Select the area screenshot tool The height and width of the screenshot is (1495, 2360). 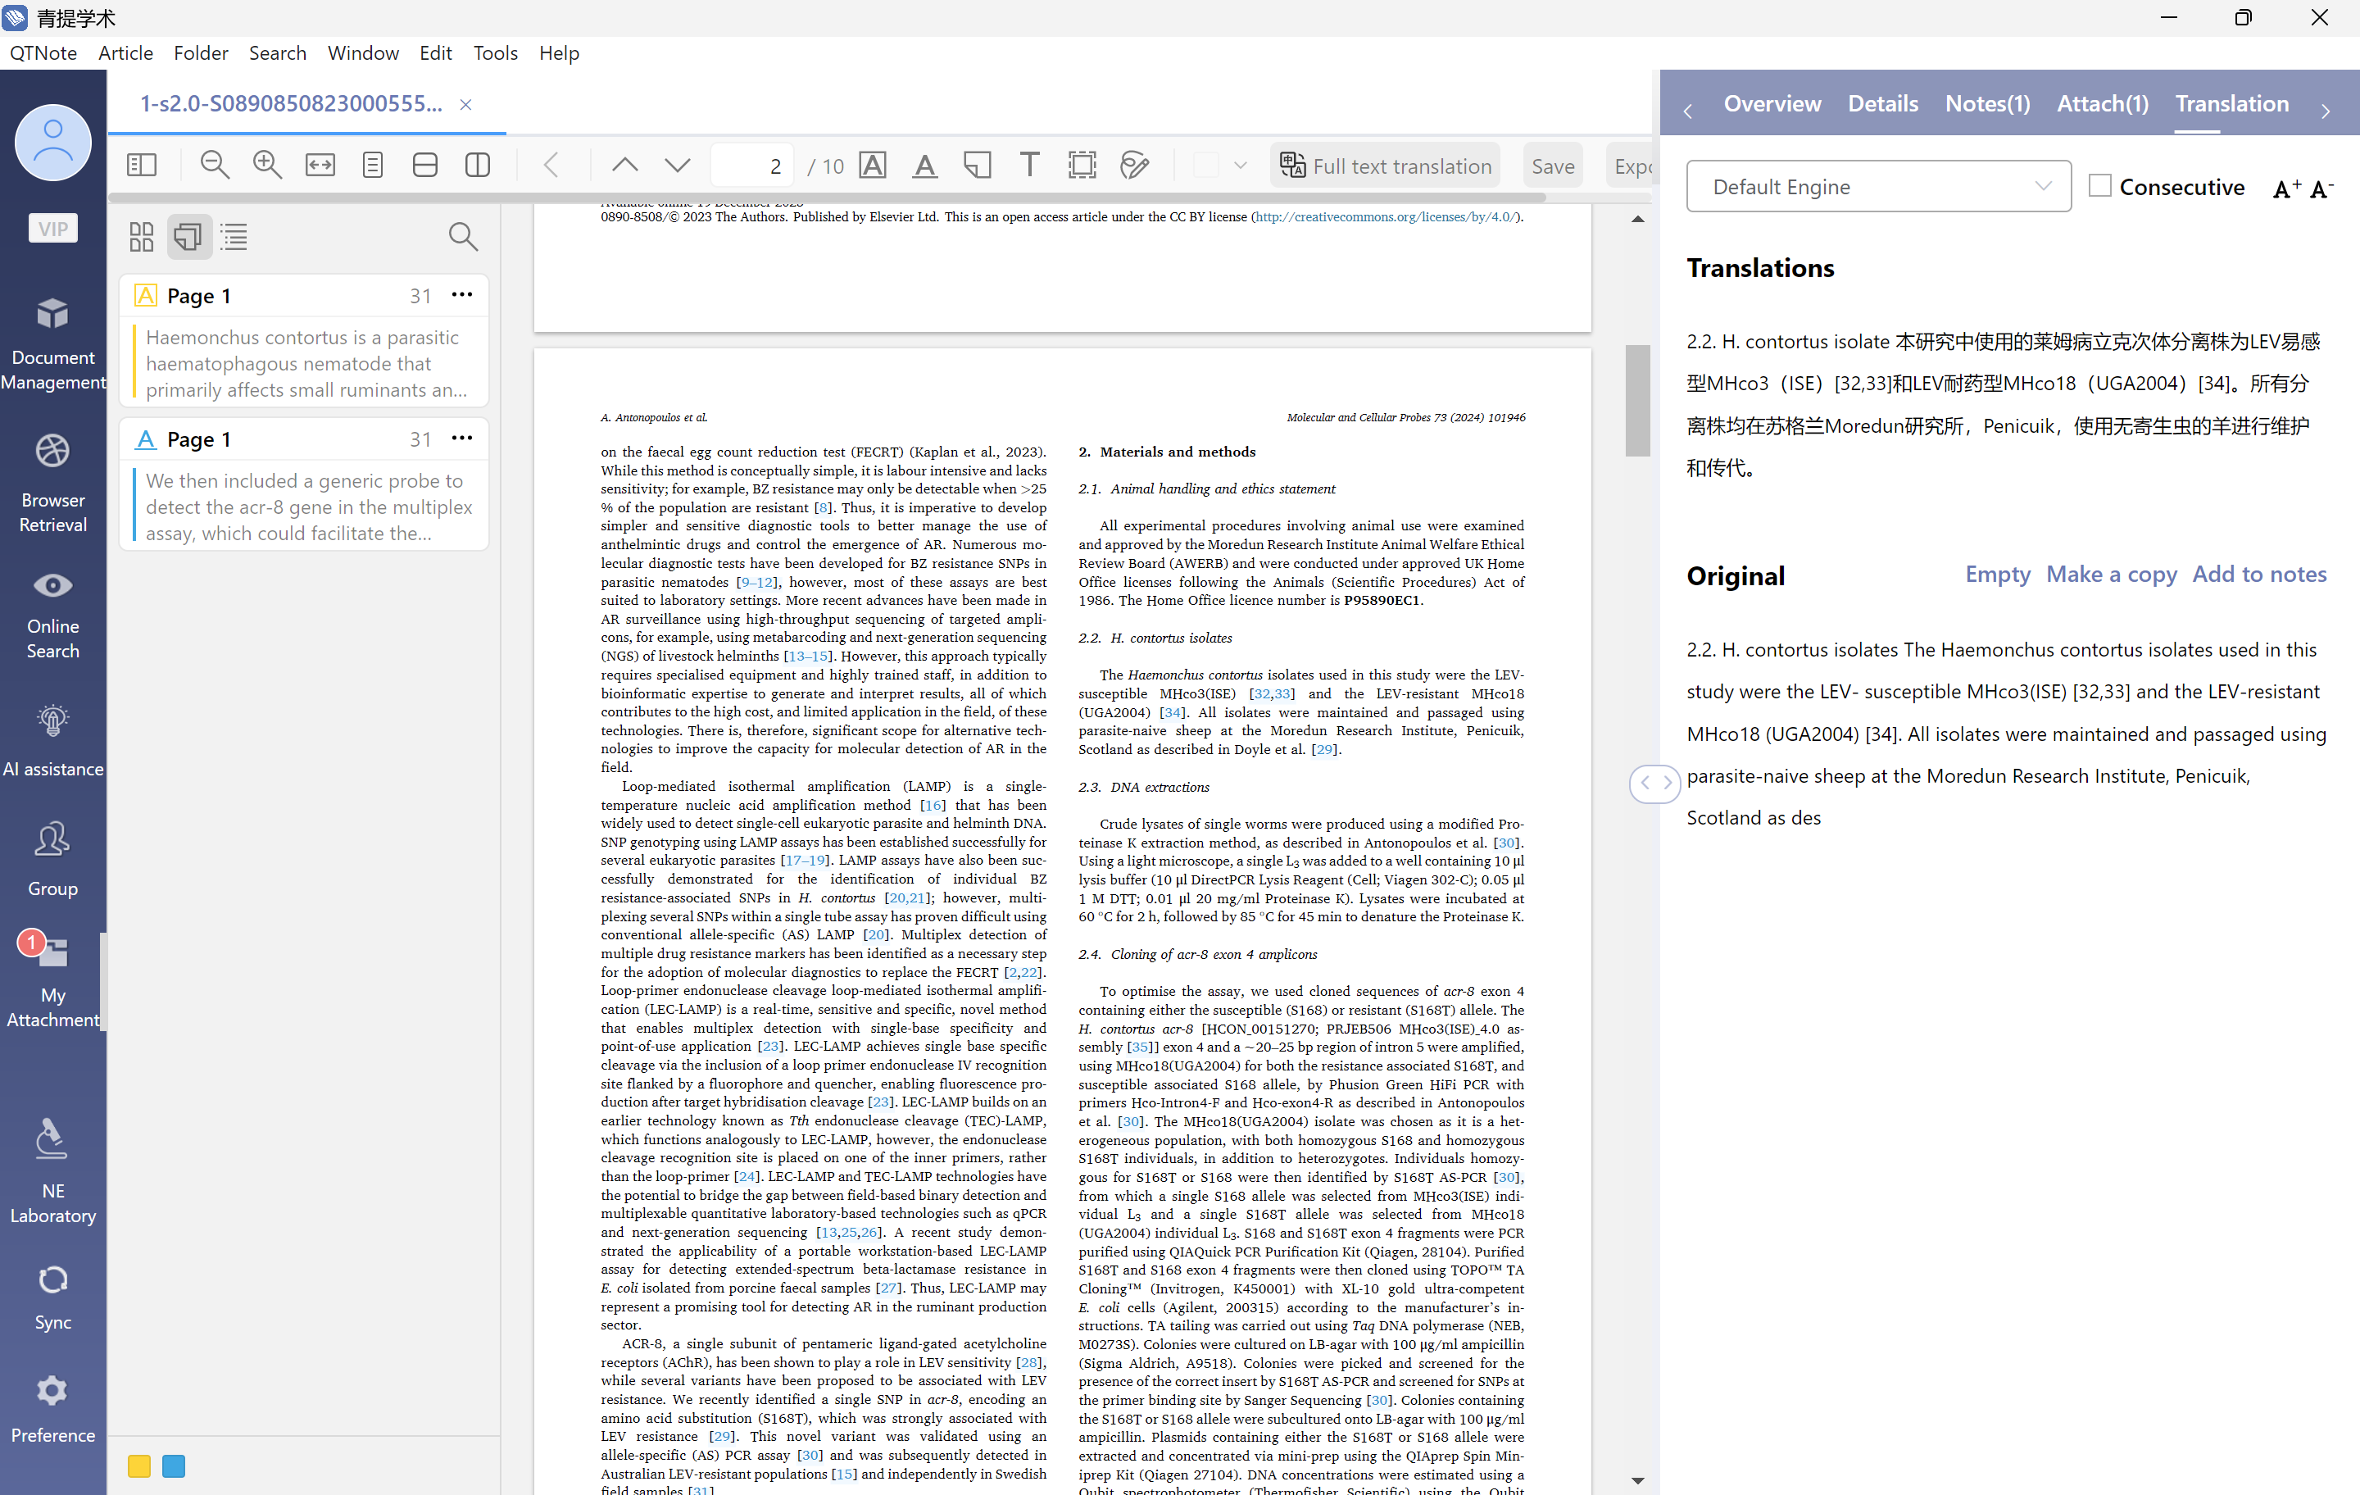coord(1082,166)
